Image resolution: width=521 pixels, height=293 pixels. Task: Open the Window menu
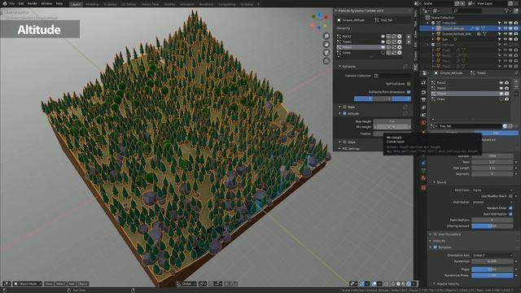coord(46,3)
